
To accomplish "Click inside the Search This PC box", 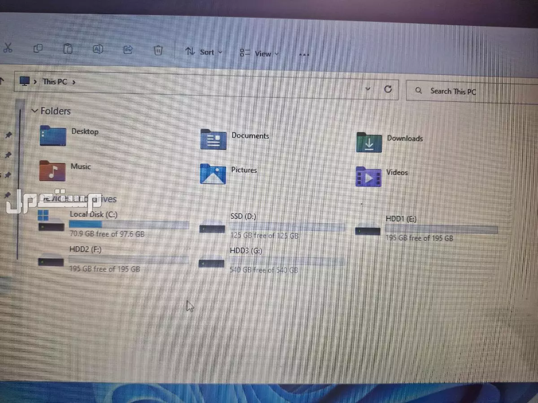I will click(x=471, y=91).
